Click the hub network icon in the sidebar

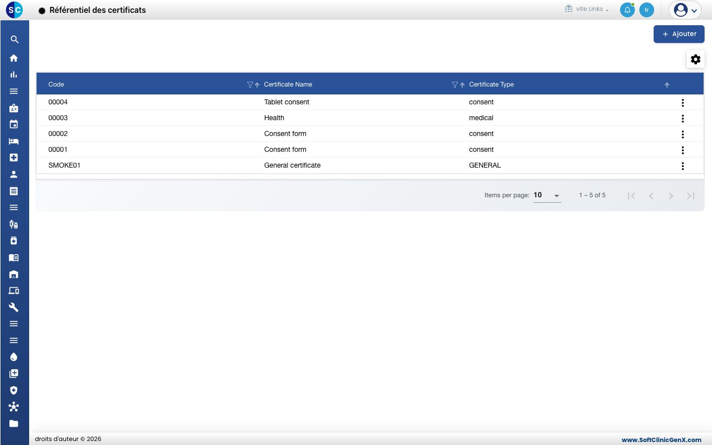coord(14,406)
